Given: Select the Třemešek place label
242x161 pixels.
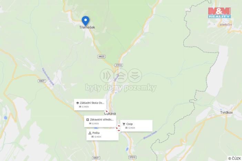Looking at the screenshot, I should point(87,28).
